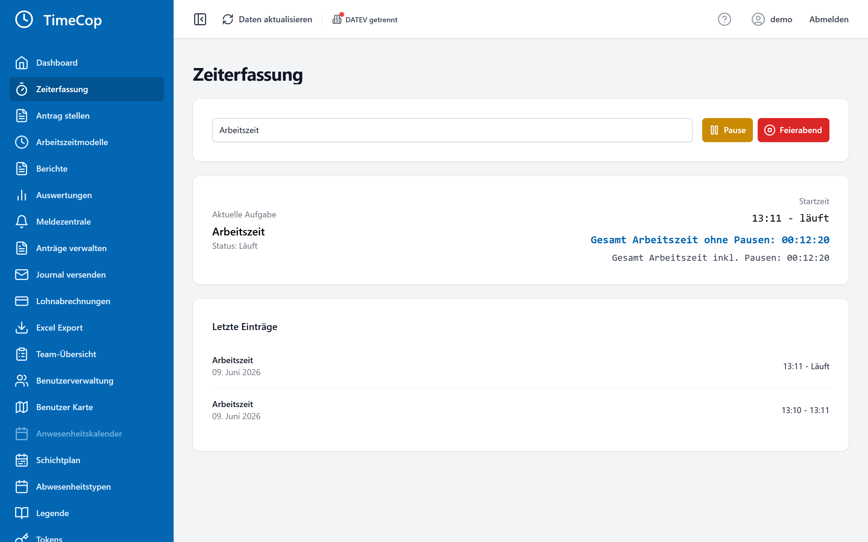
Task: Navigate to Auswertungen
Action: click(87, 195)
